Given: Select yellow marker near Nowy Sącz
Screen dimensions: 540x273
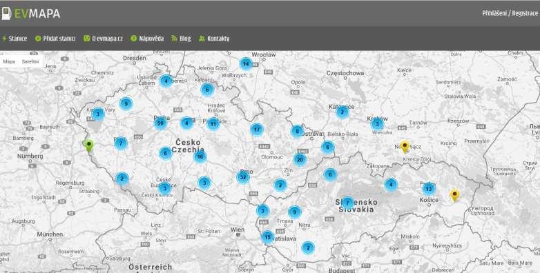Looking at the screenshot, I should tap(405, 147).
